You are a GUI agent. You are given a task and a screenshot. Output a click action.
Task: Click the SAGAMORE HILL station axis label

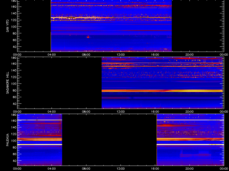click(8, 83)
